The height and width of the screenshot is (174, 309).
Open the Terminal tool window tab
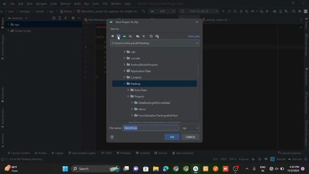click(x=143, y=153)
